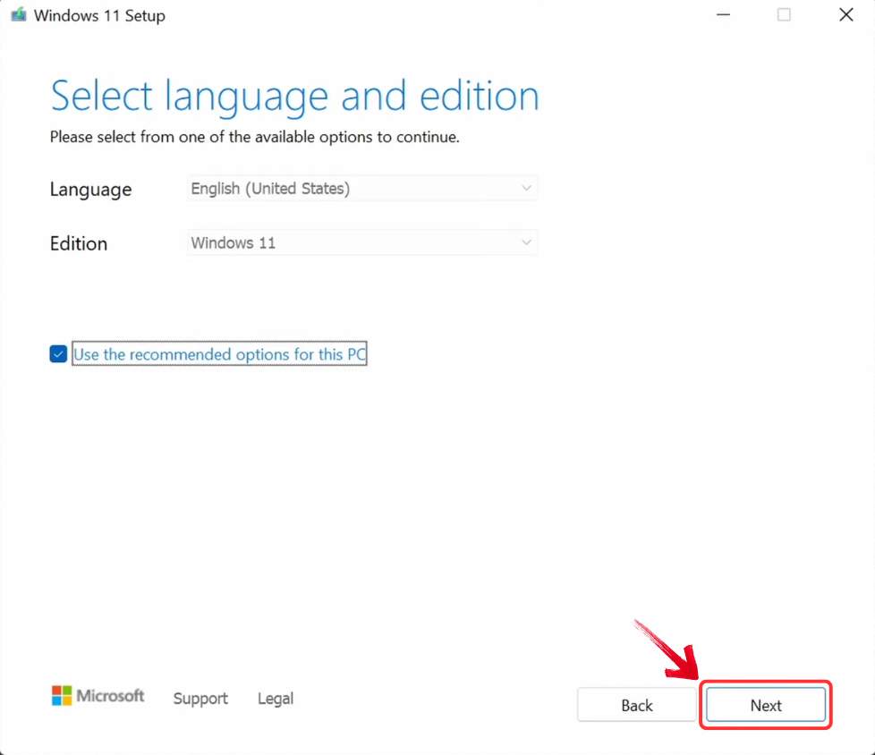Viewport: 875px width, 755px height.
Task: Open the Support page
Action: (x=200, y=699)
